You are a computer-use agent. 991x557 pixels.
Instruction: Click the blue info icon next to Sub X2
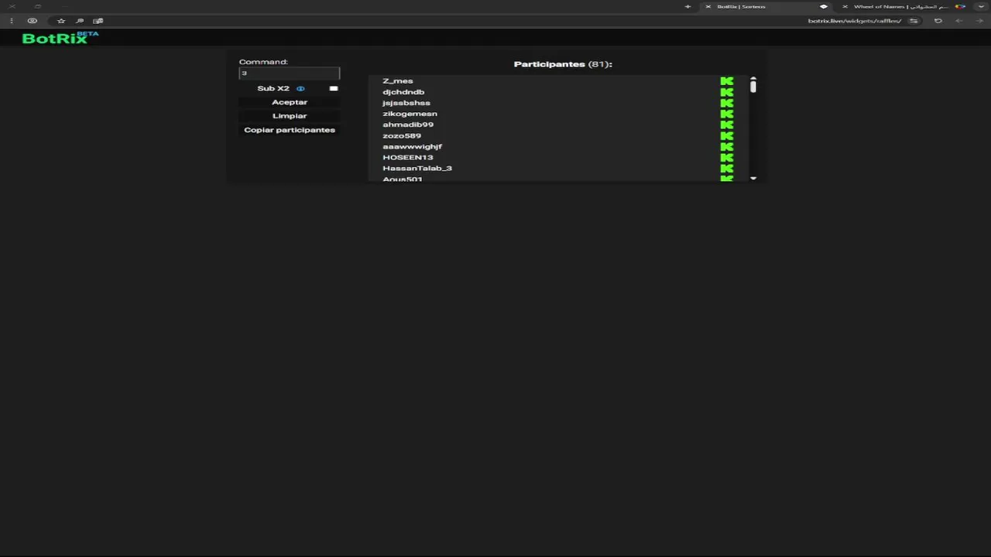pos(300,88)
